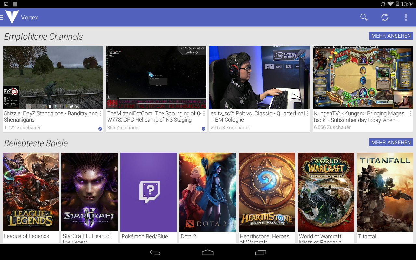
Task: Tap the barcode notification icon
Action: pos(15,4)
